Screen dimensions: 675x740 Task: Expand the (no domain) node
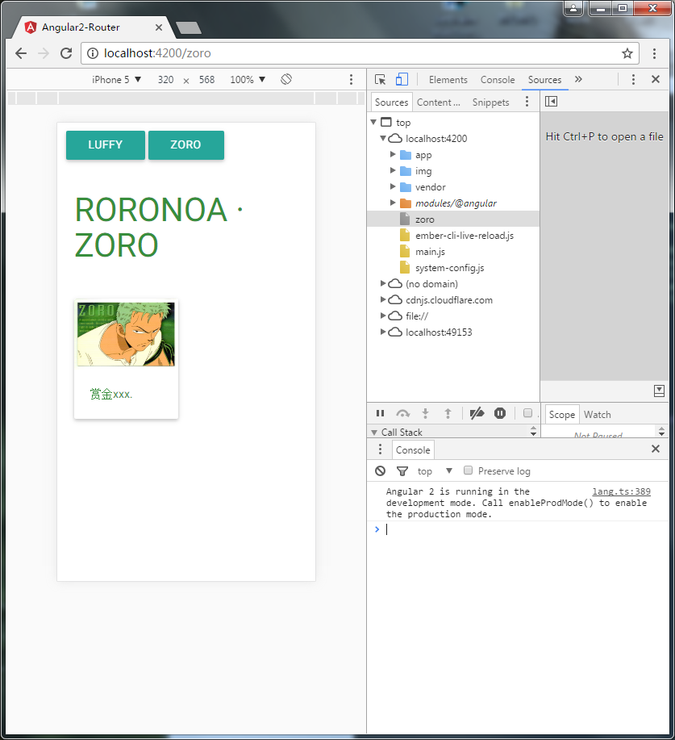383,283
